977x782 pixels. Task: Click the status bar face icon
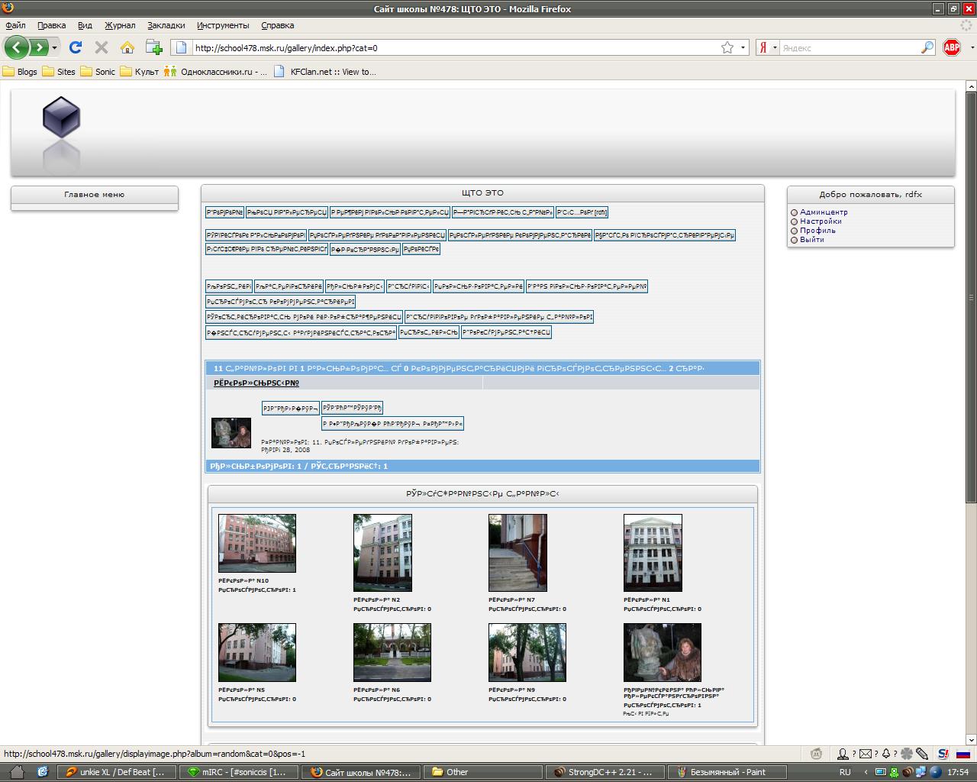click(x=816, y=754)
